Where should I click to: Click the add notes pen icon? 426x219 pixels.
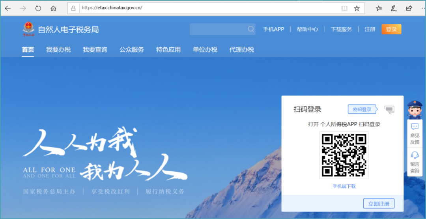pyautogui.click(x=394, y=8)
